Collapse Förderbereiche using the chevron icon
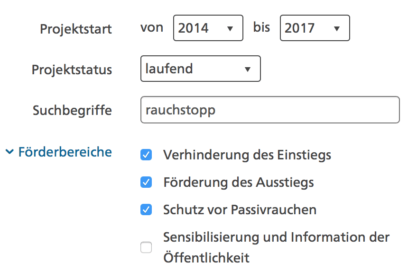The height and width of the screenshot is (271, 408). coord(10,152)
